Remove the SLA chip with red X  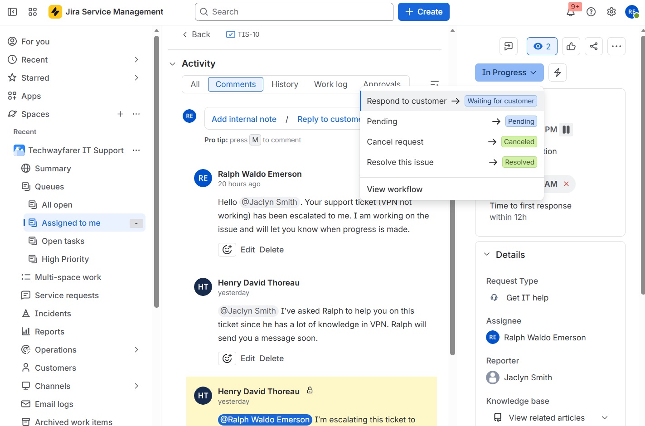click(566, 184)
